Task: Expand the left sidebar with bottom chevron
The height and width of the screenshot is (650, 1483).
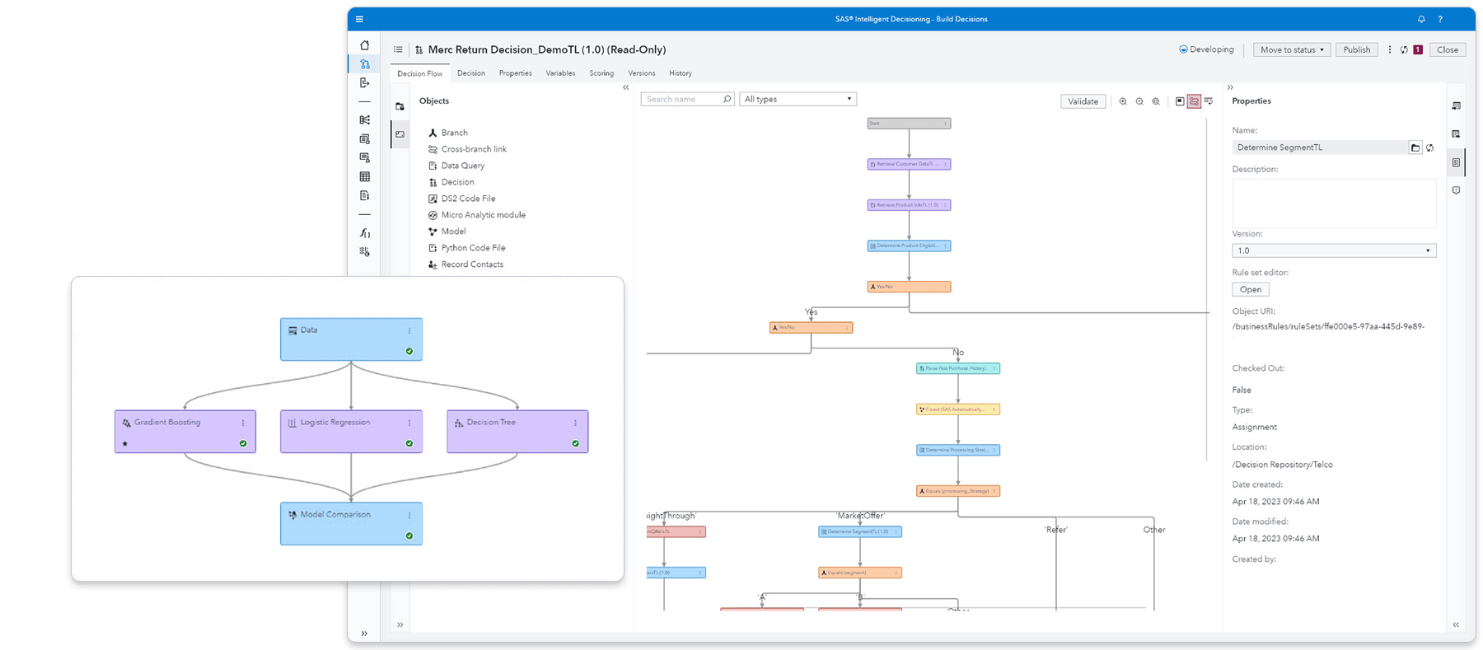Action: pos(364,634)
